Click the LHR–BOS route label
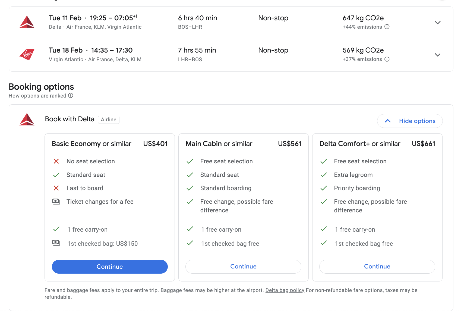The height and width of the screenshot is (311, 461). click(190, 59)
